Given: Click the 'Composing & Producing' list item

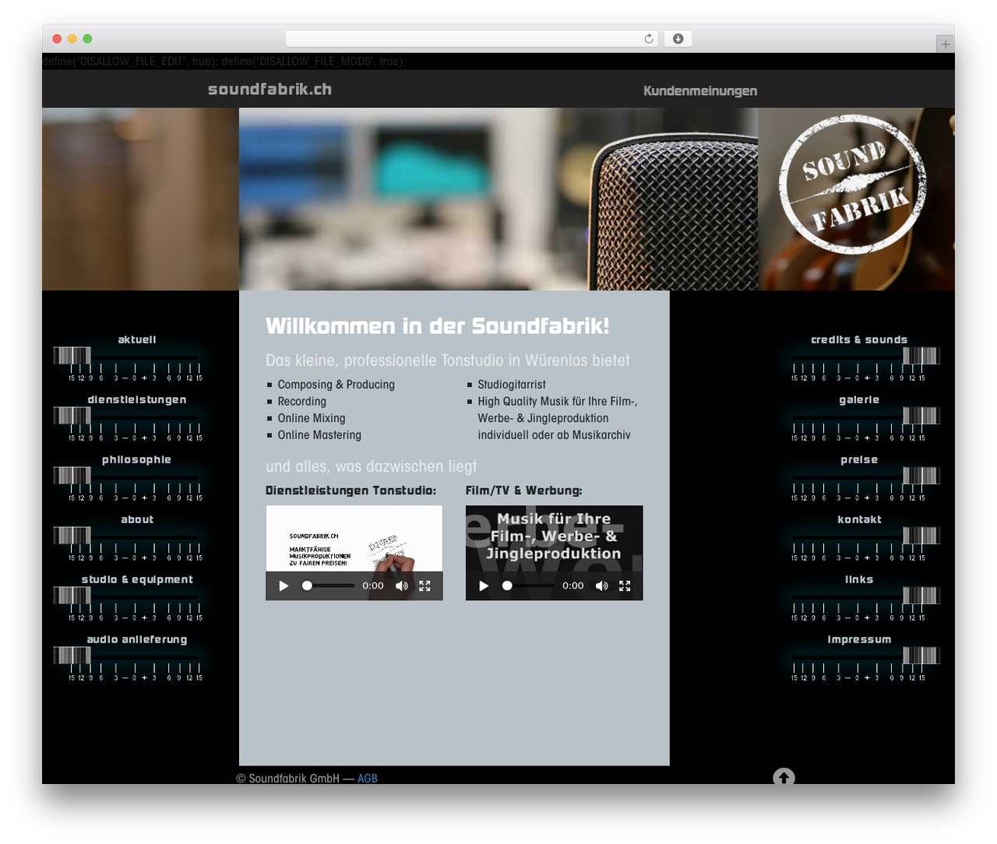Looking at the screenshot, I should 336,385.
